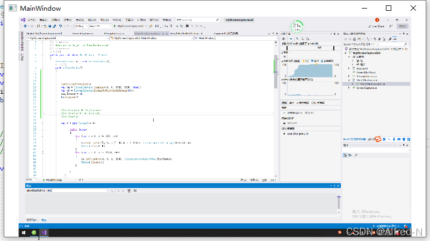Collapse the CPU usage graph section
The width and height of the screenshot is (430, 241).
[x=282, y=79]
